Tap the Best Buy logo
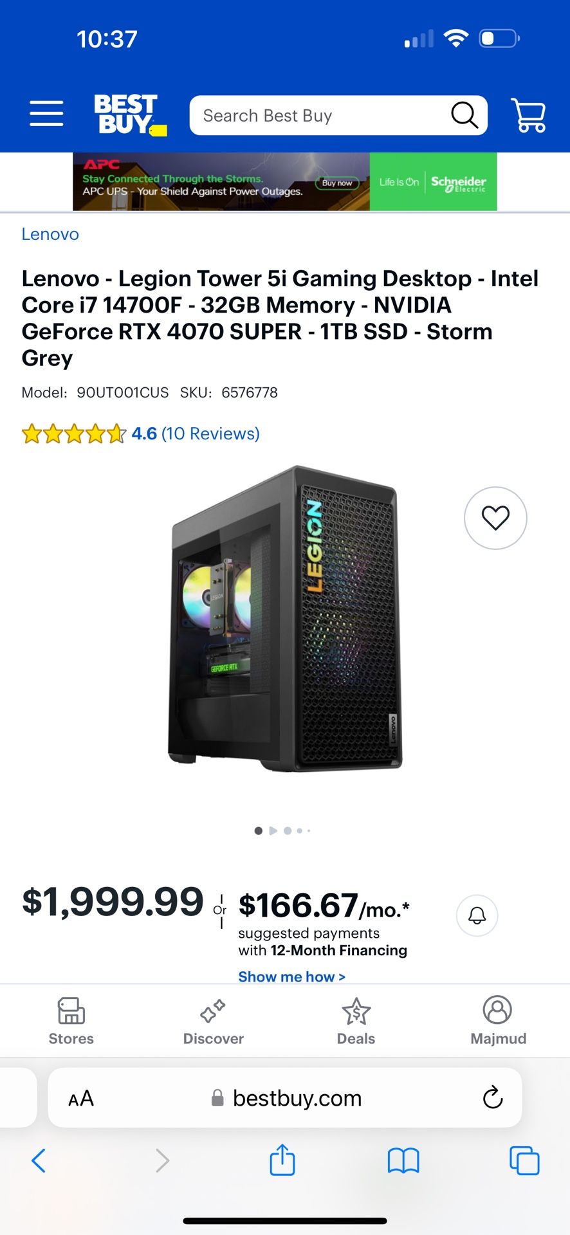Screen dimensions: 570x1235 (x=129, y=114)
